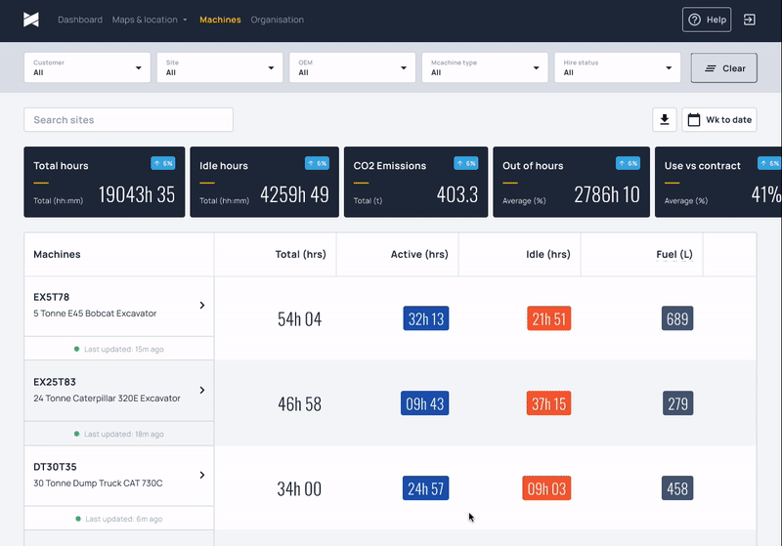The width and height of the screenshot is (782, 546).
Task: Click the 6% badge on Idle hours card
Action: [x=317, y=163]
